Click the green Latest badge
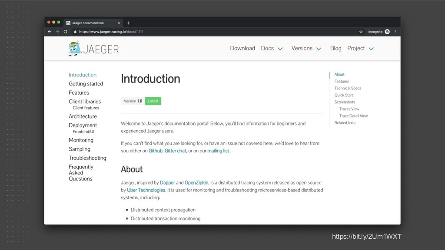Image resolution: width=445 pixels, height=250 pixels. pyautogui.click(x=153, y=101)
